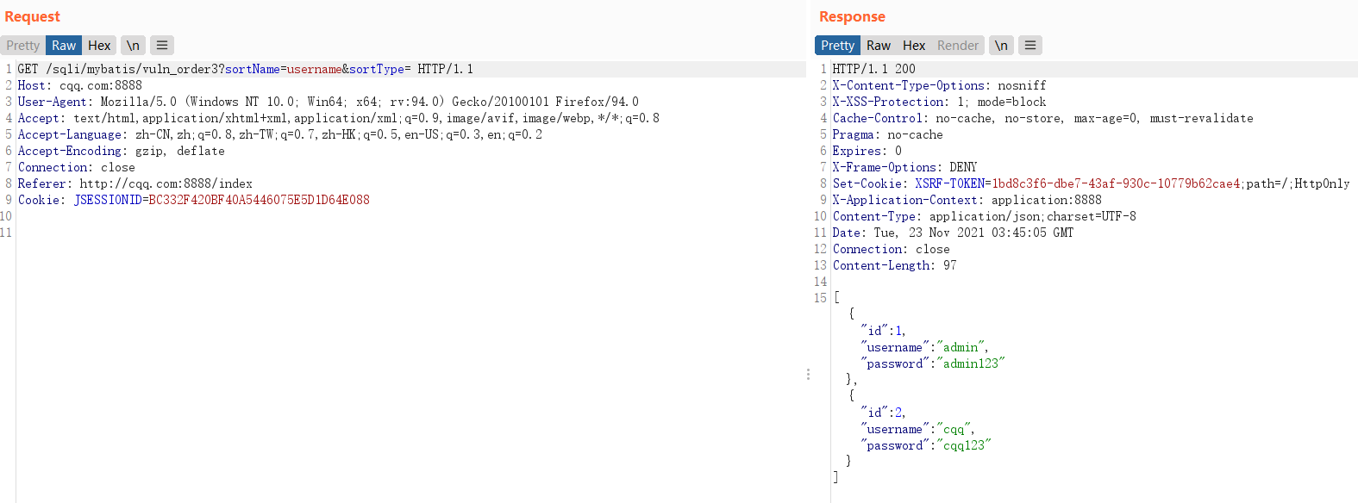Switch request view to Pretty tab
The image size is (1358, 503).
click(23, 46)
